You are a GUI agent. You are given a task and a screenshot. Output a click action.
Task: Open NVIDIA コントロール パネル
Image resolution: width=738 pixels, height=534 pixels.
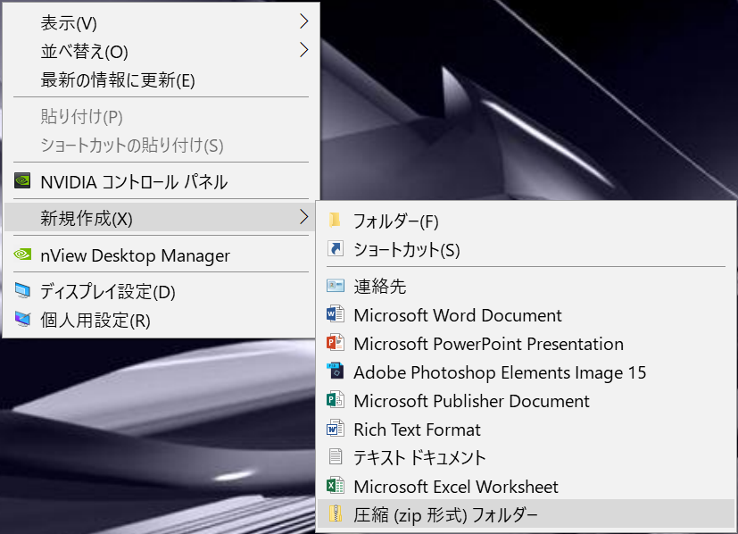(161, 181)
